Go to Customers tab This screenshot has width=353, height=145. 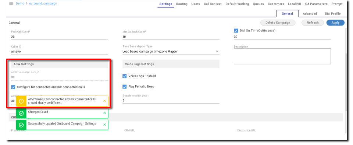pos(276,4)
